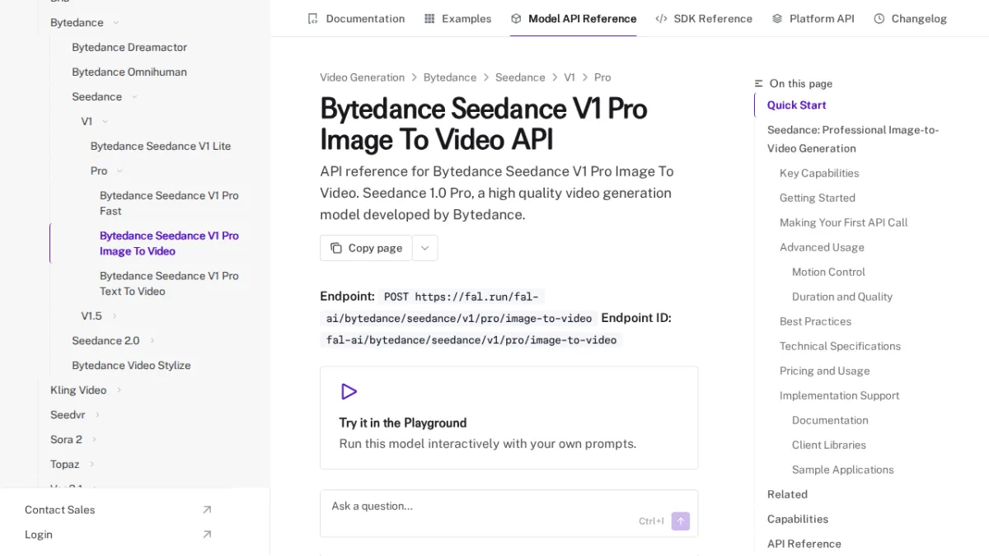Viewport: 989px width, 556px height.
Task: Open the Copy page options dropdown arrow
Action: click(x=425, y=248)
